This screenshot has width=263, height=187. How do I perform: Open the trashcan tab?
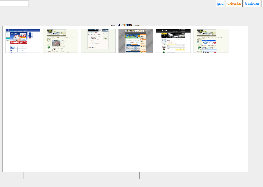pyautogui.click(x=252, y=4)
